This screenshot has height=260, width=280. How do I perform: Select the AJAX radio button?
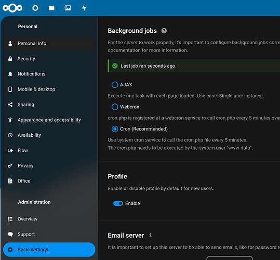[115, 85]
